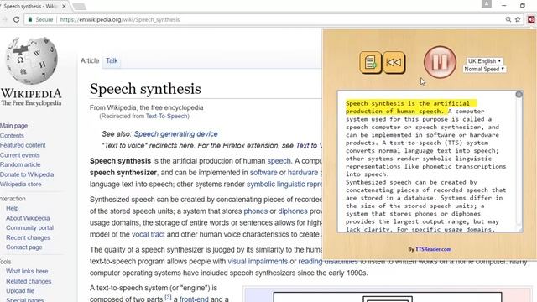Open What links here
This screenshot has width=537, height=302.
pyautogui.click(x=27, y=271)
